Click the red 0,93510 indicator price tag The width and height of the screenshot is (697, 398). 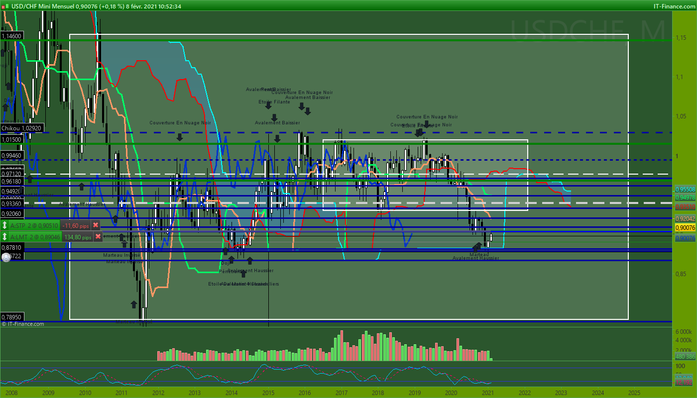685,205
